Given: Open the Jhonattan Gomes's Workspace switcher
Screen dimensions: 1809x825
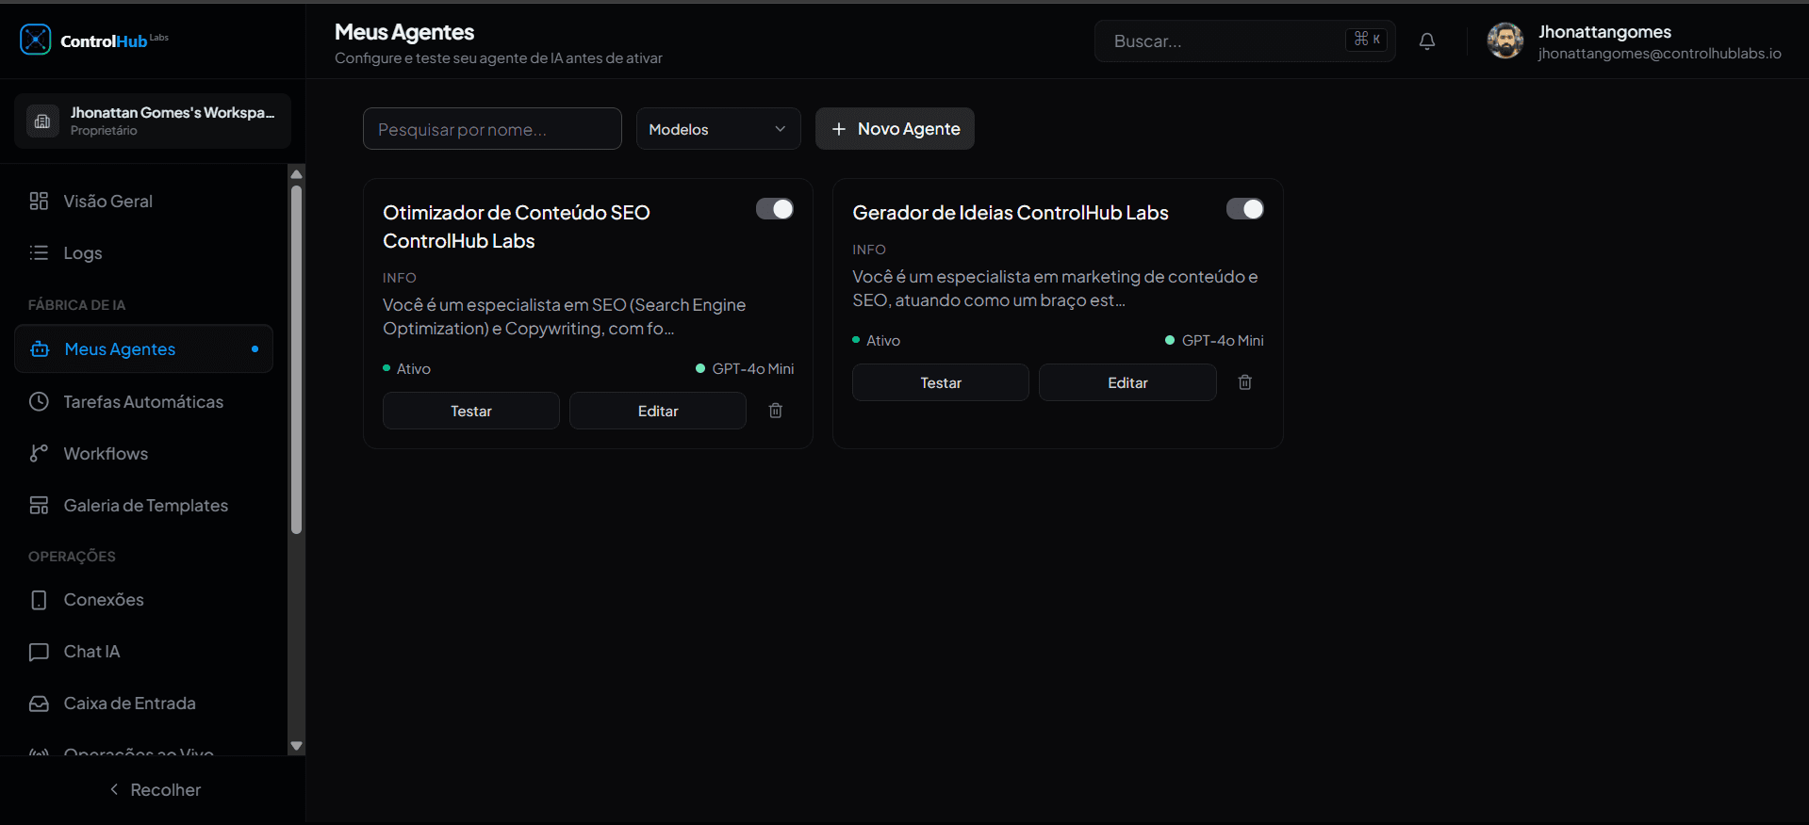Looking at the screenshot, I should pos(153,121).
